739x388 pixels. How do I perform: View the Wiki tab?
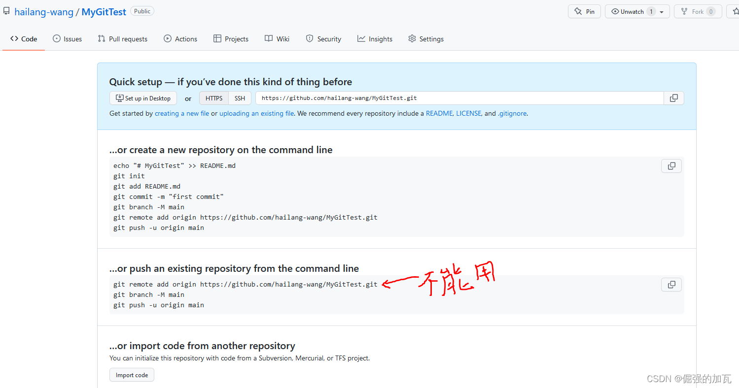(x=277, y=39)
